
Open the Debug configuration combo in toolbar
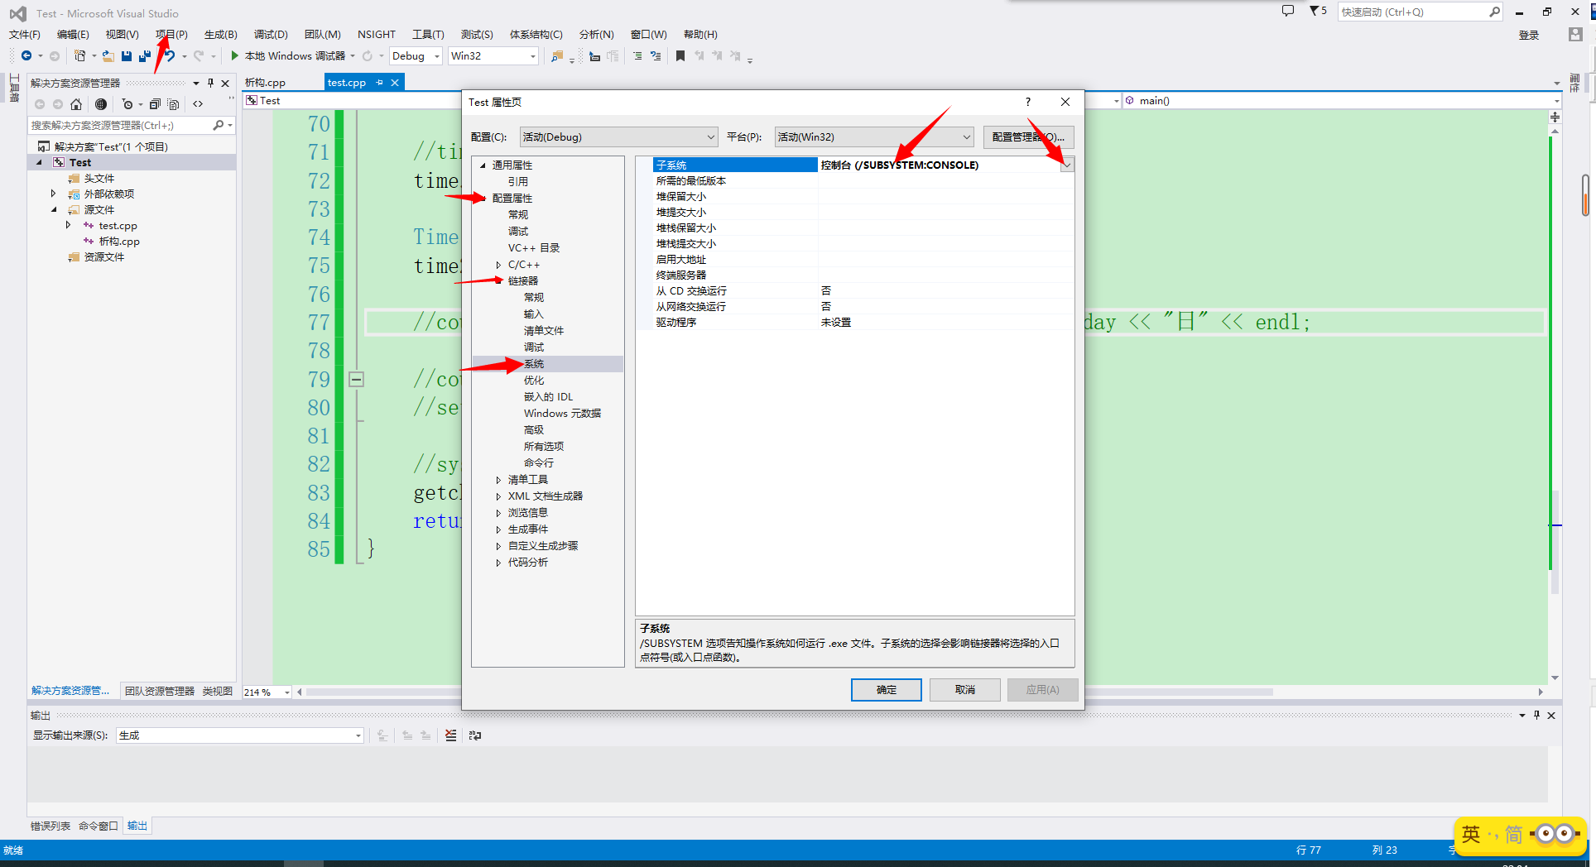click(x=416, y=55)
